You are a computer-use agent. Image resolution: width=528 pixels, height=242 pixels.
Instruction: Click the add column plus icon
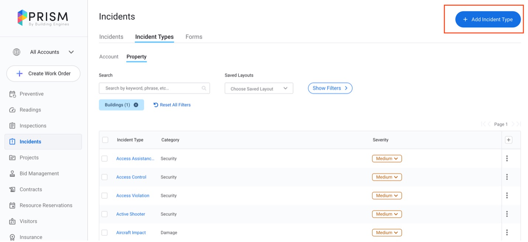[508, 140]
